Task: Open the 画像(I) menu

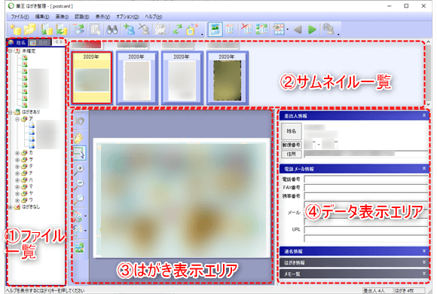Action: [62, 17]
